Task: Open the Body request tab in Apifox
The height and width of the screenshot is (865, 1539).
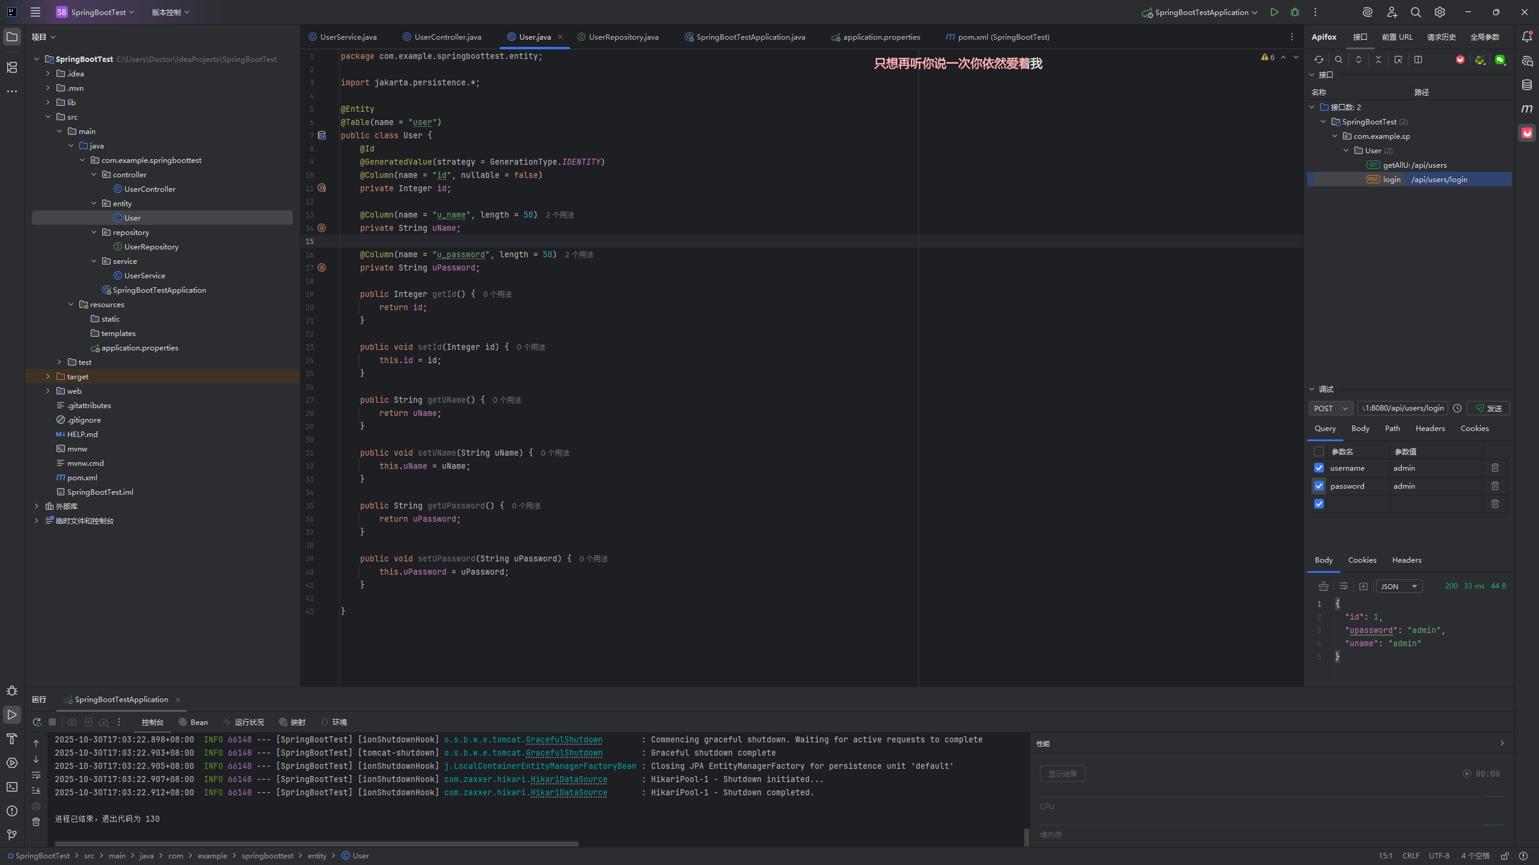Action: [1360, 429]
